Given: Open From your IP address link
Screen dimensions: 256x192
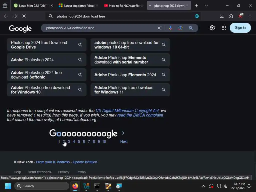Looking at the screenshot, I should 53,162.
